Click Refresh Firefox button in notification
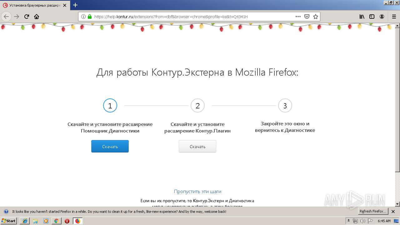This screenshot has width=400, height=225. point(373,211)
